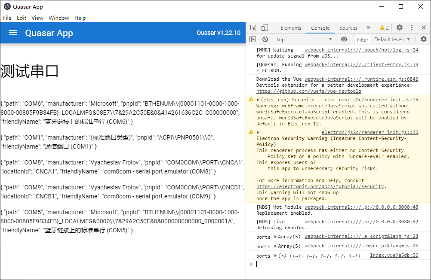Expand the ports (5) [{…}] object entry

[x=275, y=256]
